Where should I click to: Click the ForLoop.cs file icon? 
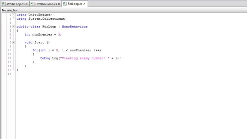tap(65, 4)
